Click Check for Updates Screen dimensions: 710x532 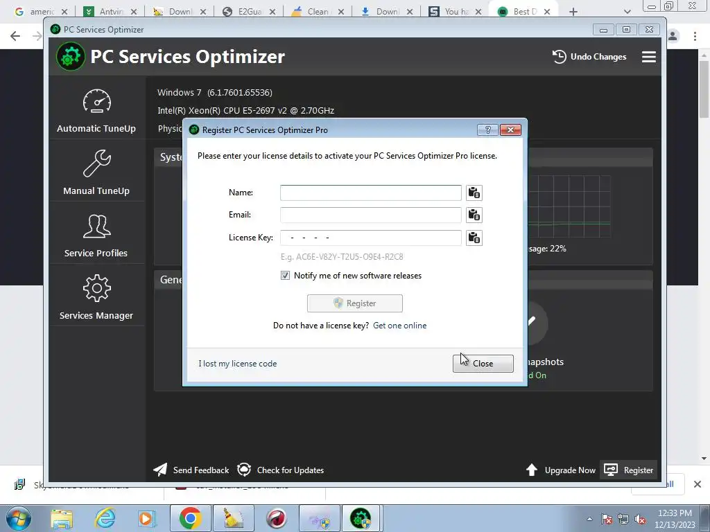point(280,470)
